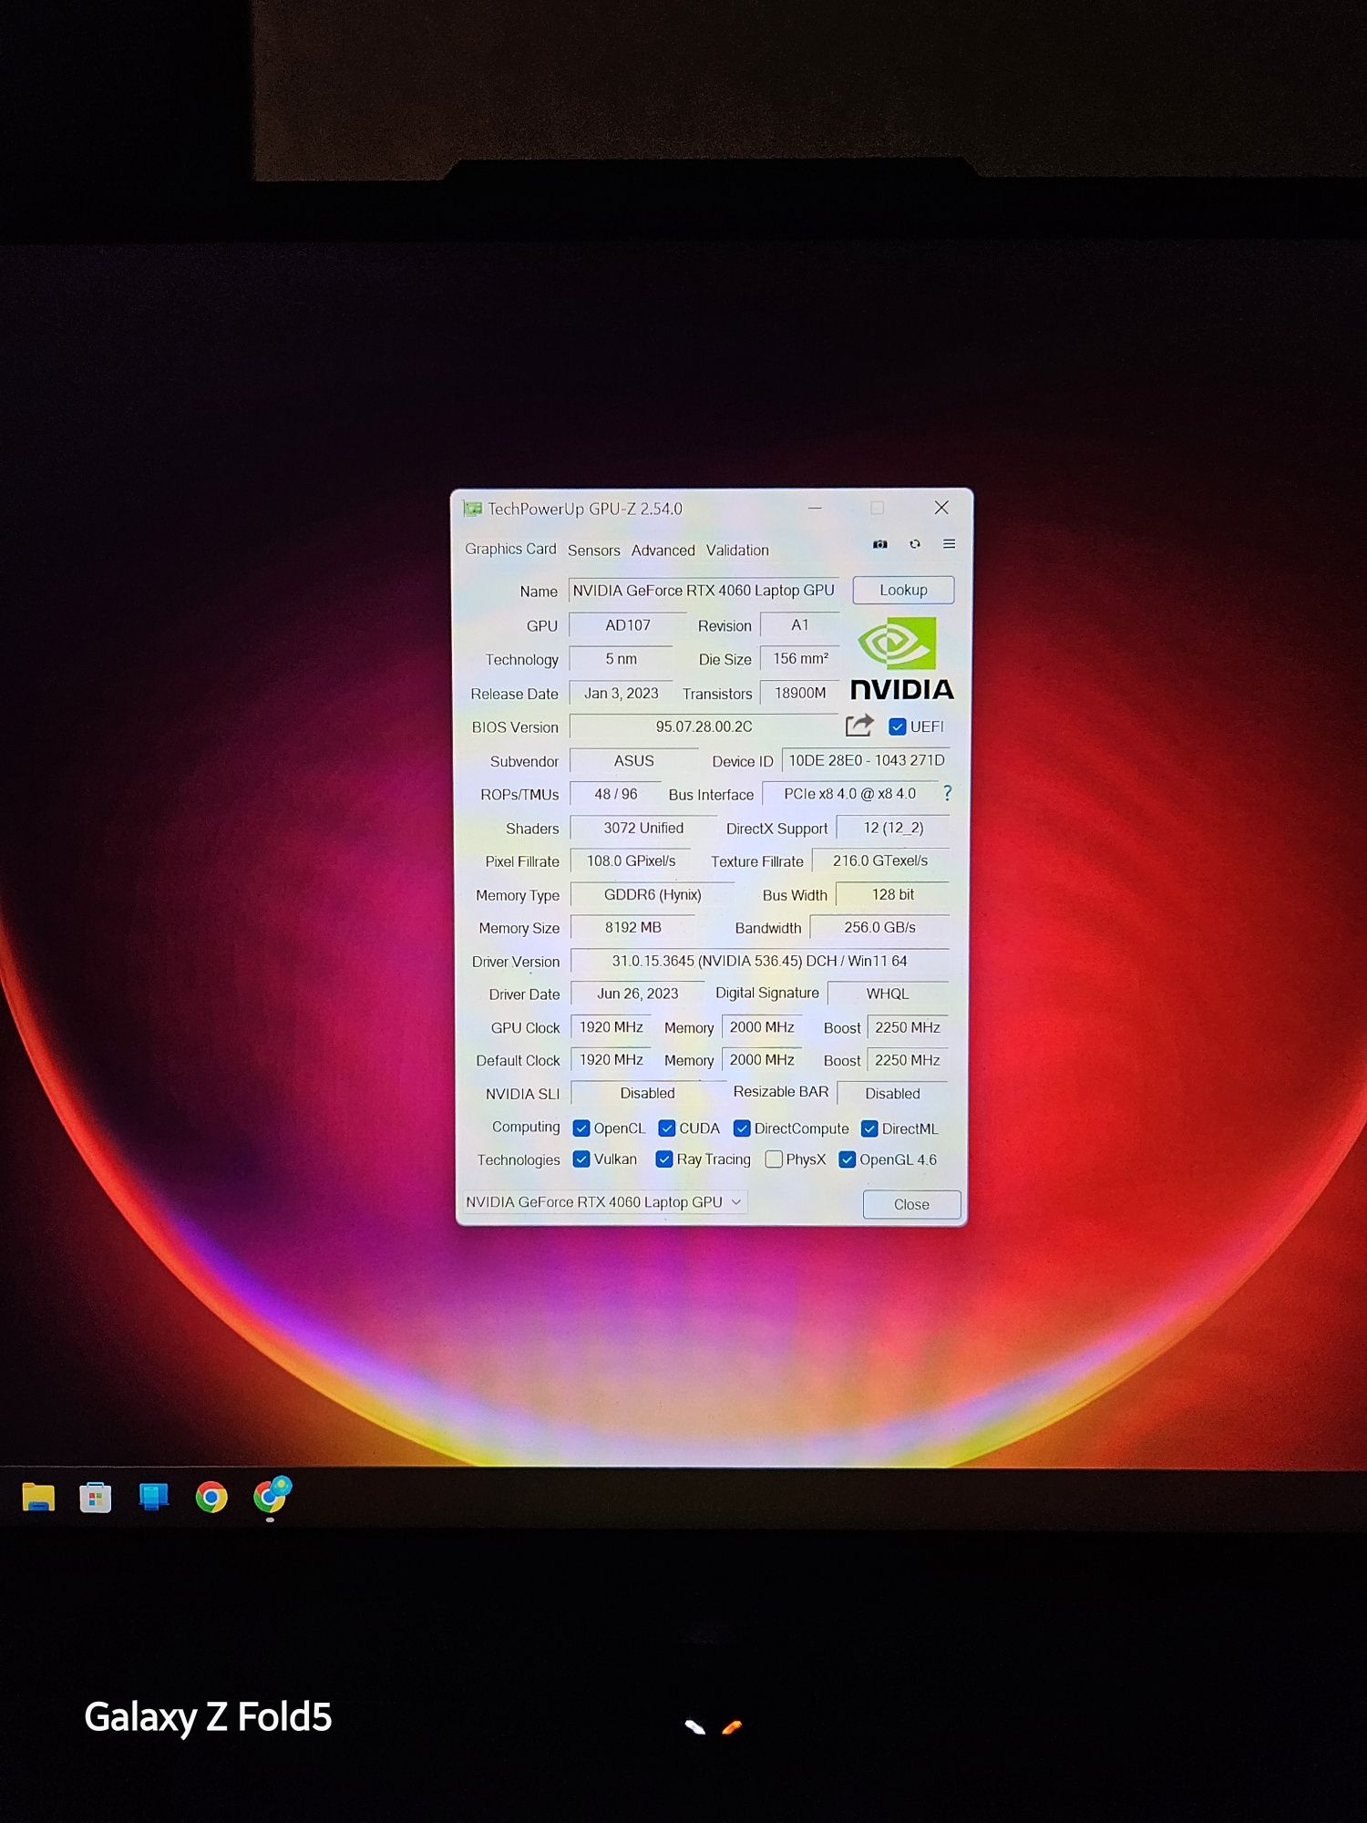Switch to the Validation tab

click(x=737, y=551)
